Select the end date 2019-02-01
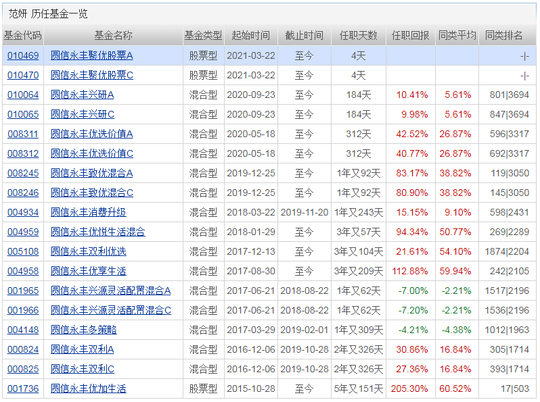540x402 pixels. (305, 330)
